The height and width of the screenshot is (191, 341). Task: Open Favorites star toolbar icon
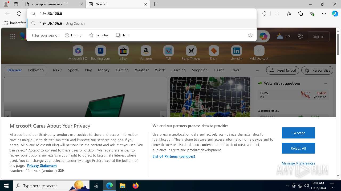pos(289,14)
